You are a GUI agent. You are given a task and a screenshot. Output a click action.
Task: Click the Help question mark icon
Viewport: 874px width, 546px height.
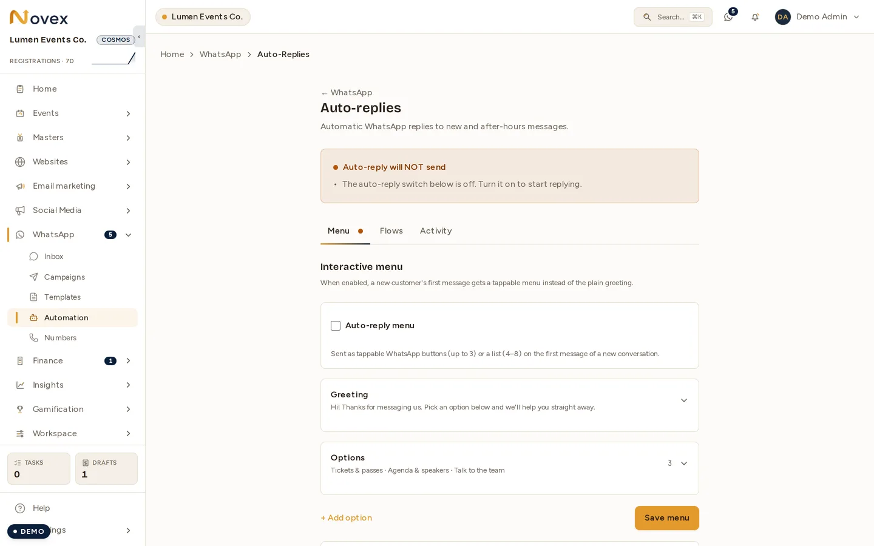click(x=20, y=508)
